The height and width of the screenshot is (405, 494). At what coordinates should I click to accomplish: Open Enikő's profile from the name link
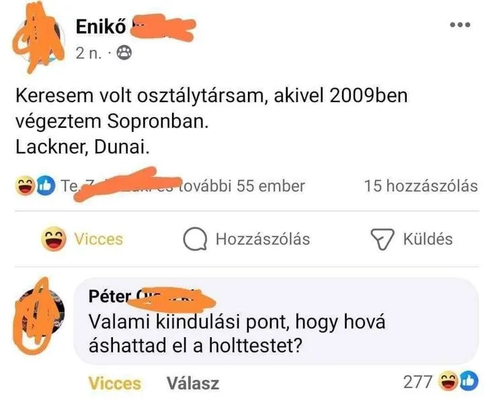[101, 26]
